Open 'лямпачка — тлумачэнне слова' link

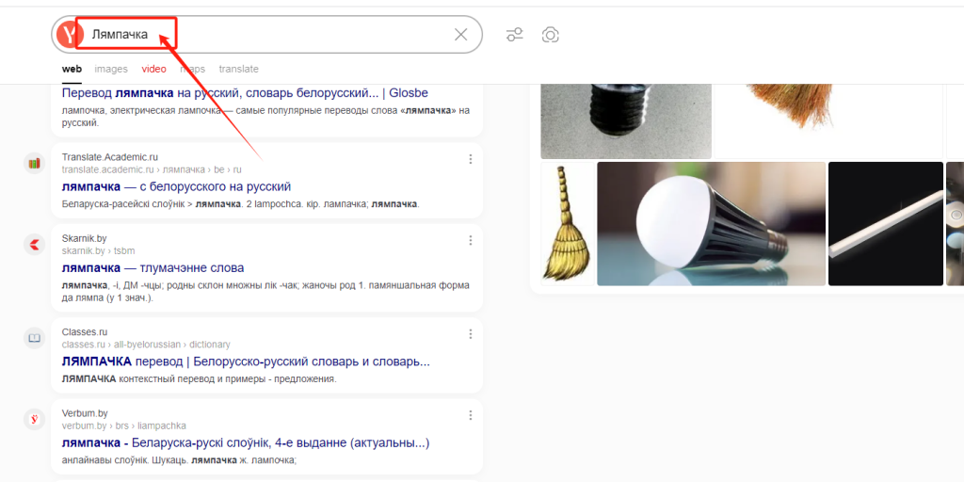click(153, 268)
